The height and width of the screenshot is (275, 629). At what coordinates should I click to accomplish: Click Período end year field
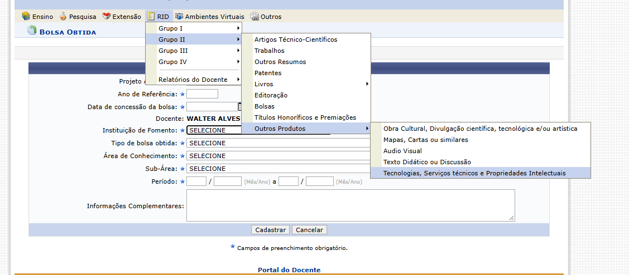click(x=320, y=181)
